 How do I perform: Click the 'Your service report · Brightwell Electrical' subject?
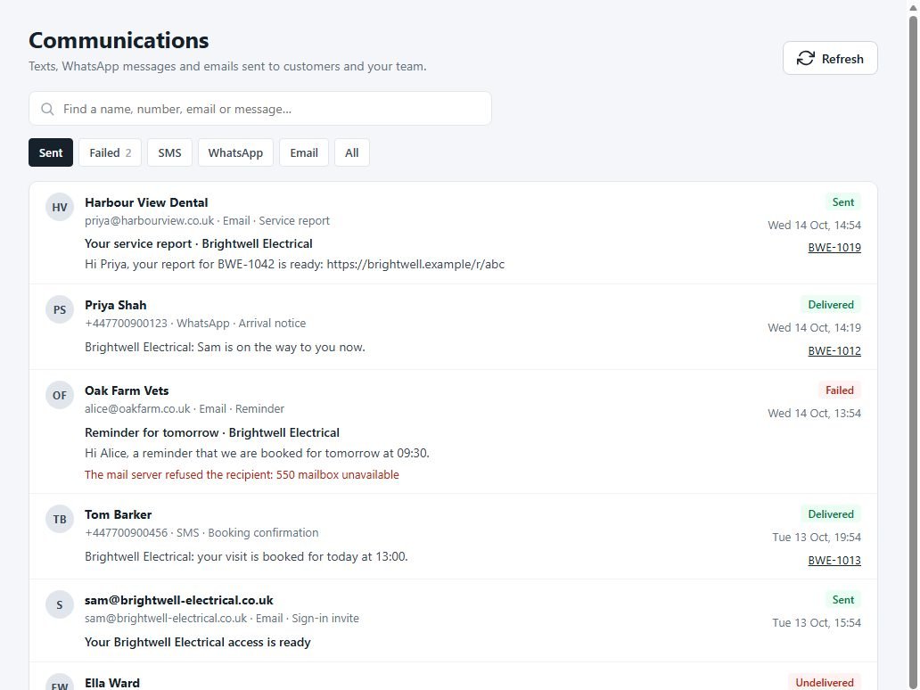pyautogui.click(x=198, y=243)
